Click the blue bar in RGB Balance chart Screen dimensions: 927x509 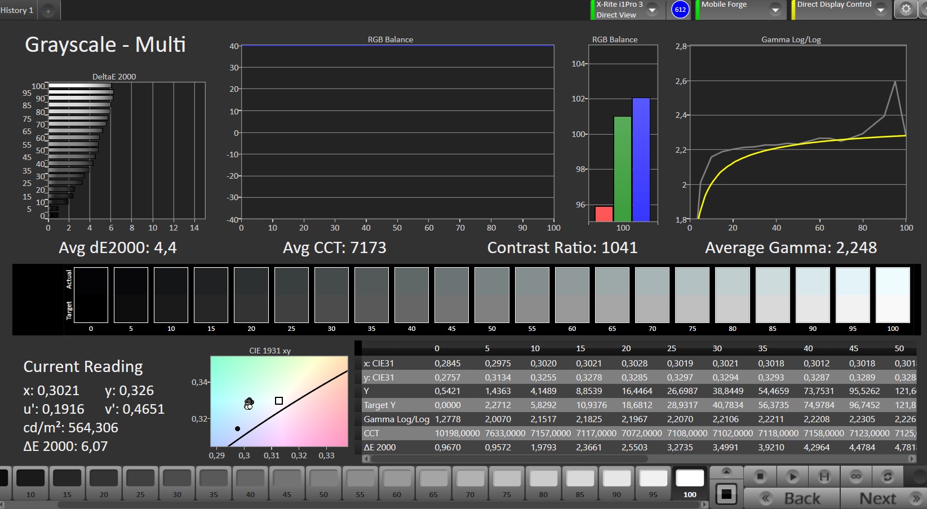[x=641, y=160]
